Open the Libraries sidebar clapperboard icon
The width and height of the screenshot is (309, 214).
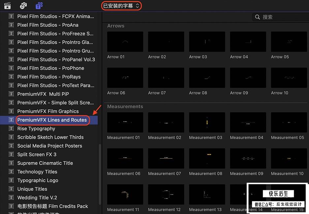8,6
